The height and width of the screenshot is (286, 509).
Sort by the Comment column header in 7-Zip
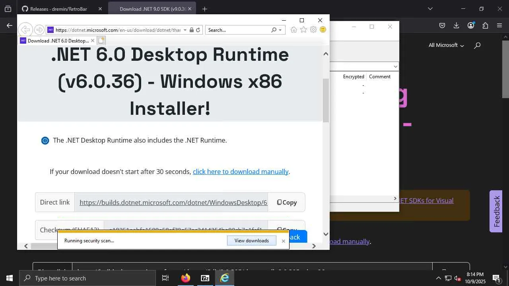[380, 77]
